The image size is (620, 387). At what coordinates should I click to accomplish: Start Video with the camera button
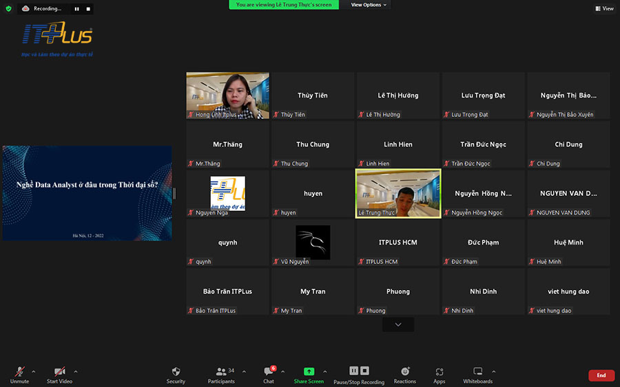(x=59, y=372)
